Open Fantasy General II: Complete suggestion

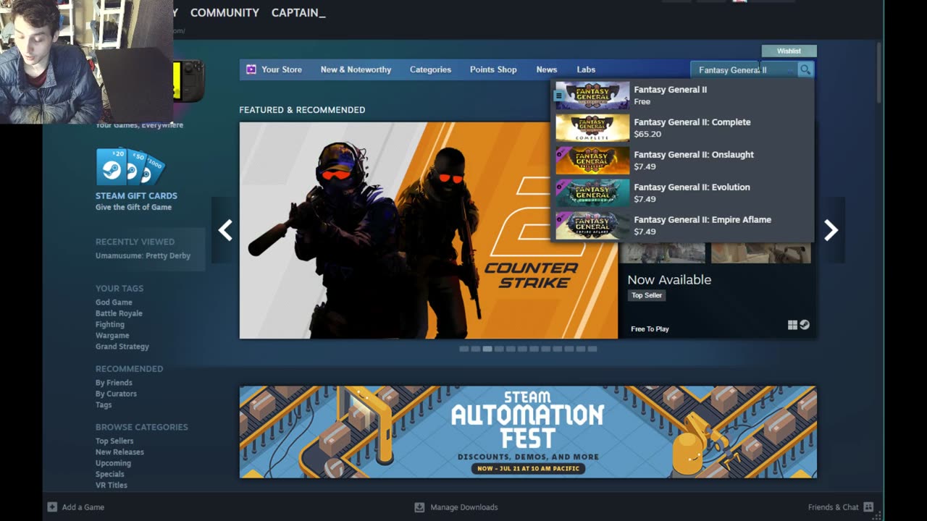click(x=682, y=128)
